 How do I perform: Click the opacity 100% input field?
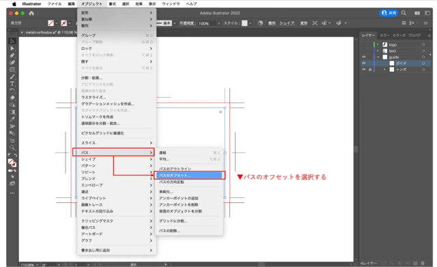(x=207, y=23)
